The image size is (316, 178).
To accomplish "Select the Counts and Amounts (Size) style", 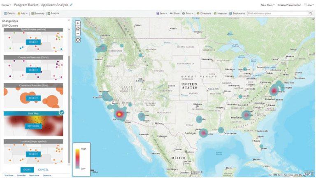I will [33, 98].
